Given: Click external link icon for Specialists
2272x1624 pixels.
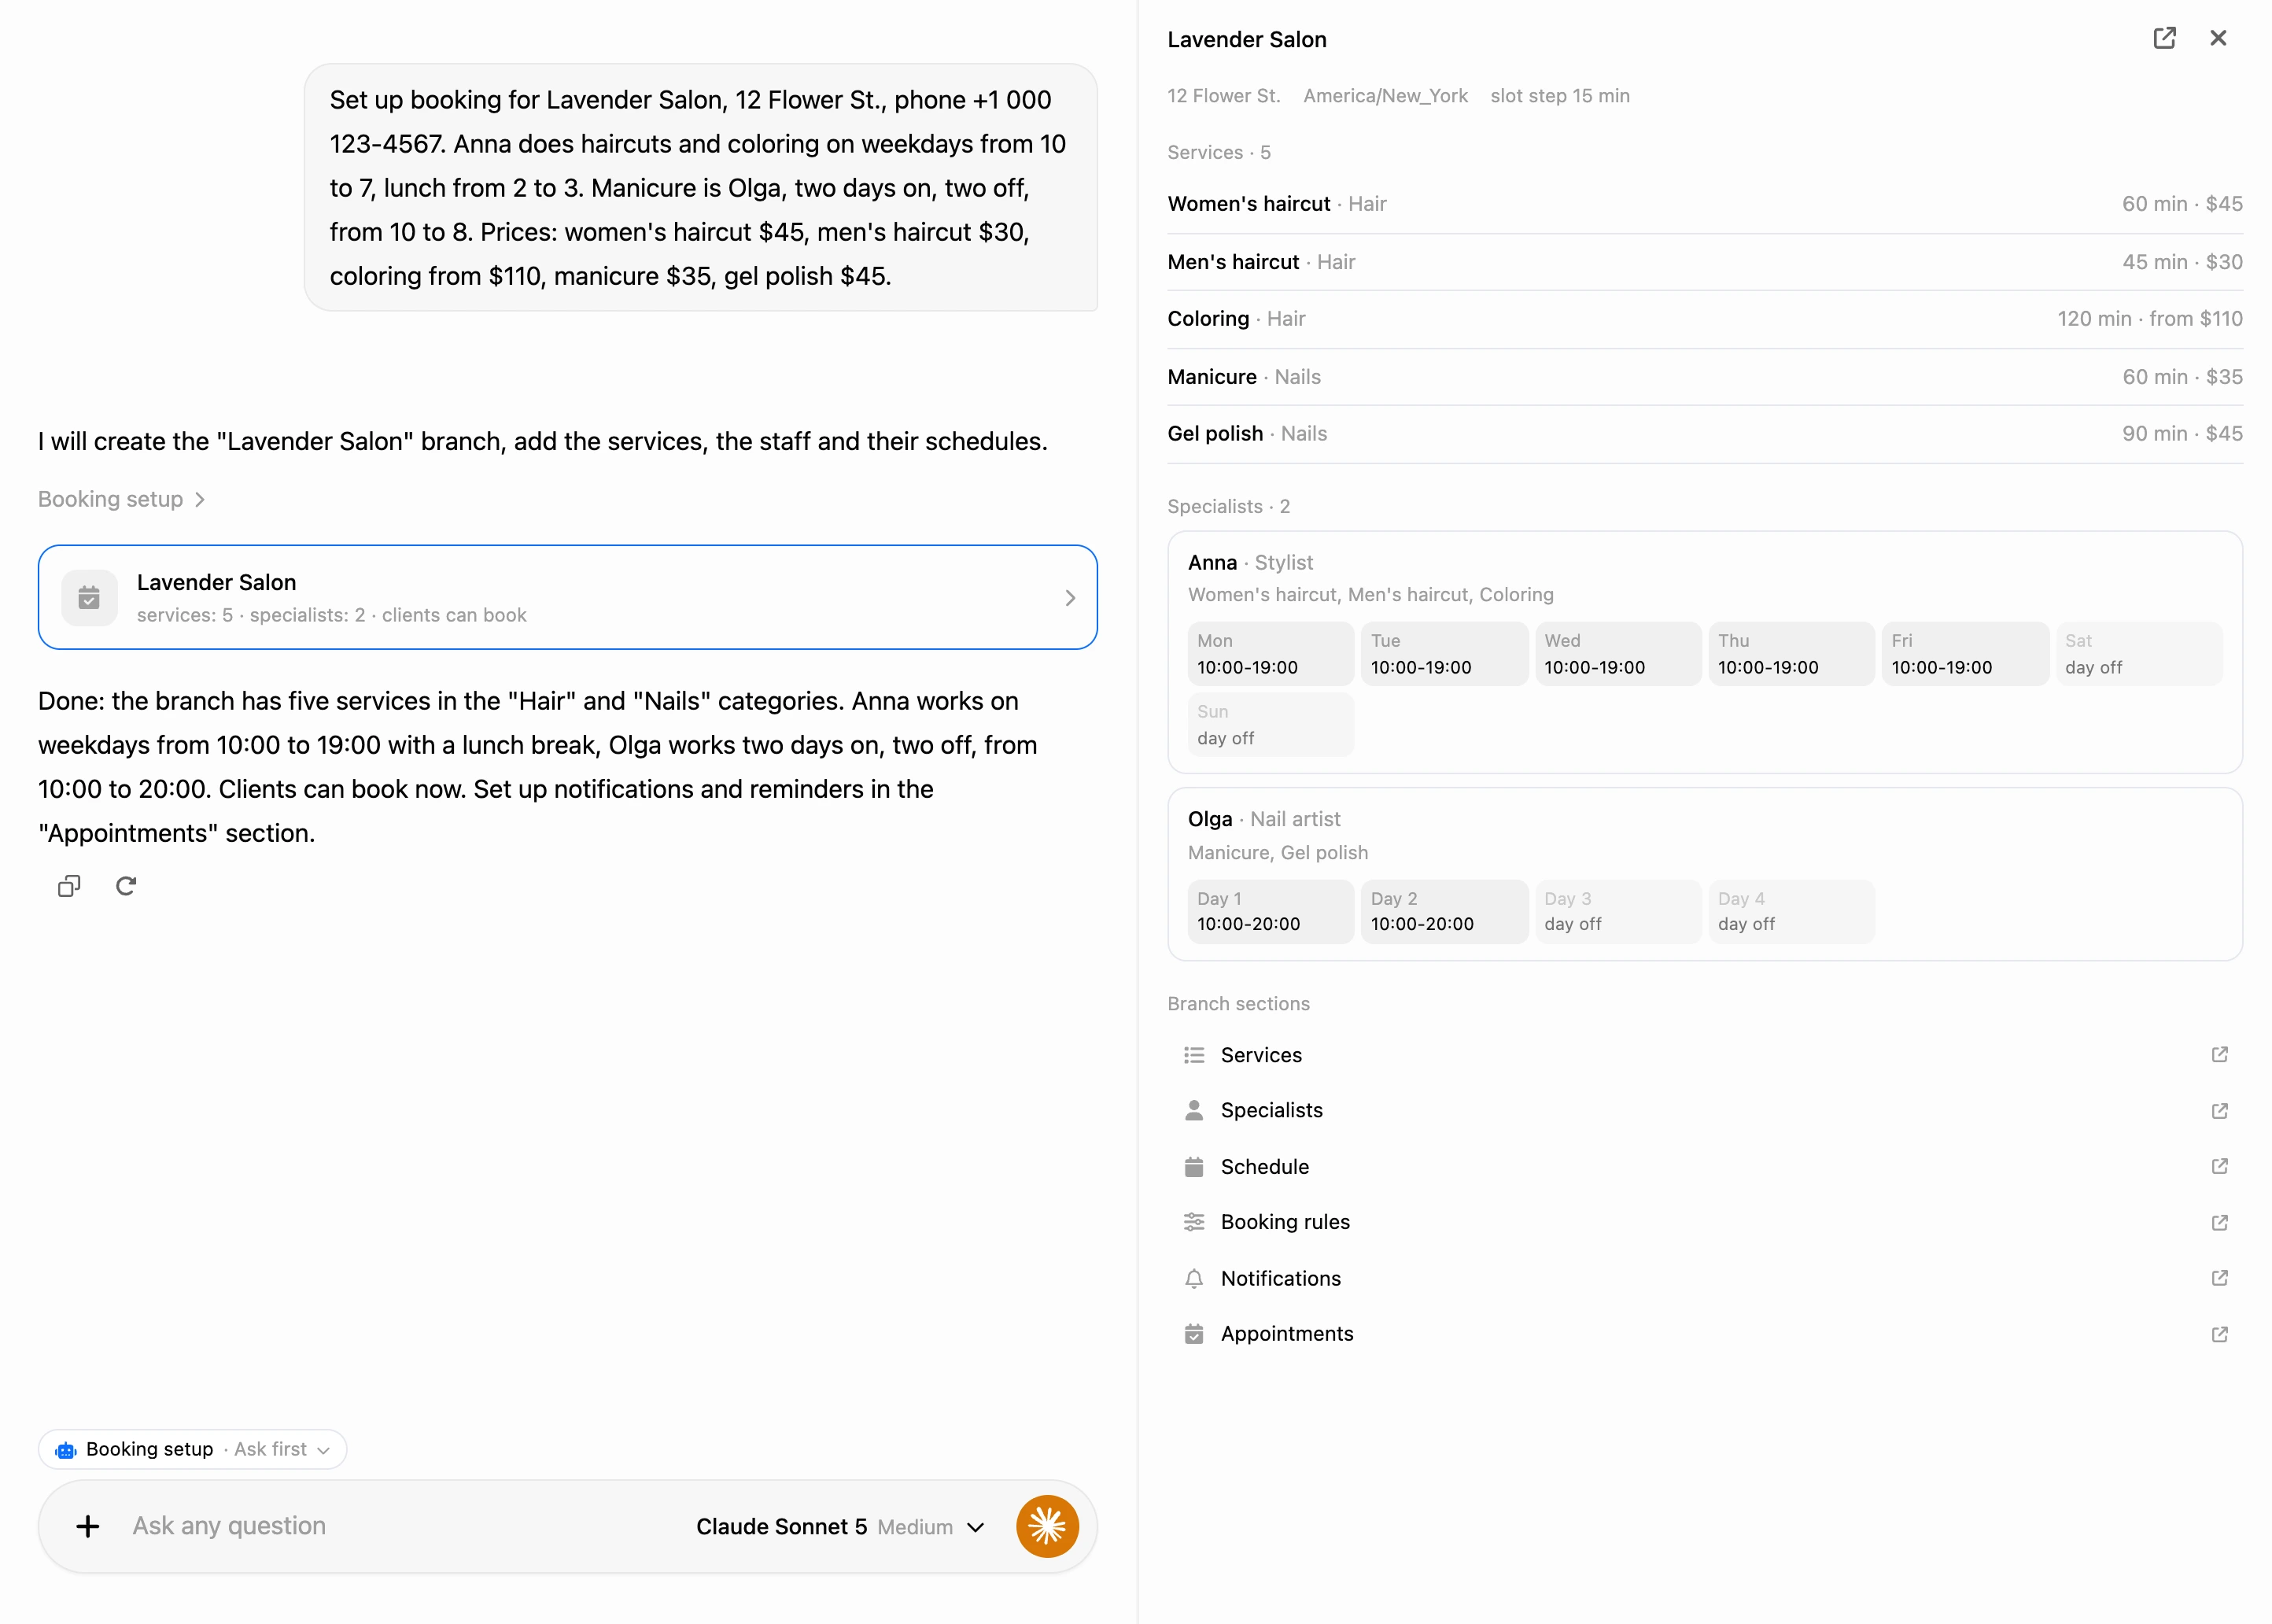Looking at the screenshot, I should point(2219,1111).
